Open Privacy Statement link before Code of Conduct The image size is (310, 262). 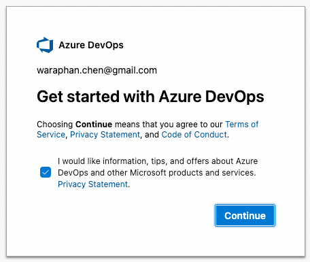(105, 135)
